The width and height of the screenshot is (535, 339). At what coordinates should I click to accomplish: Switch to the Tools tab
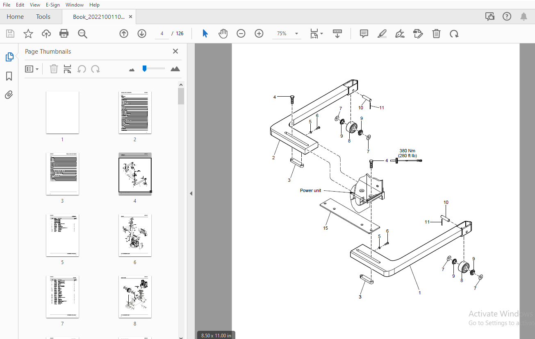point(43,17)
